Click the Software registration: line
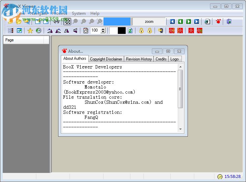Viewport: 246px width, 182px height. click(92, 112)
